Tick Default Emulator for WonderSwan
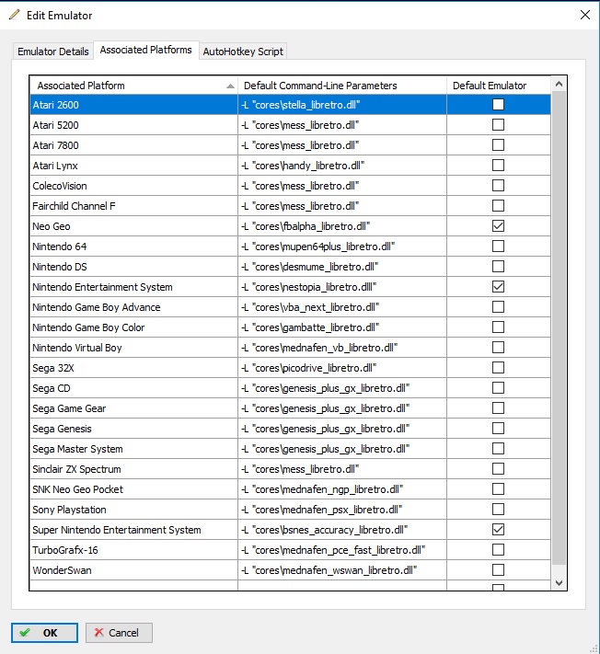This screenshot has width=600, height=654. (x=498, y=569)
